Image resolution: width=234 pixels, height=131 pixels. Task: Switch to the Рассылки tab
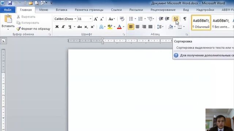click(136, 10)
